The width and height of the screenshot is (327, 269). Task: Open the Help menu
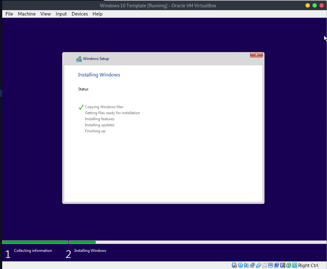97,14
